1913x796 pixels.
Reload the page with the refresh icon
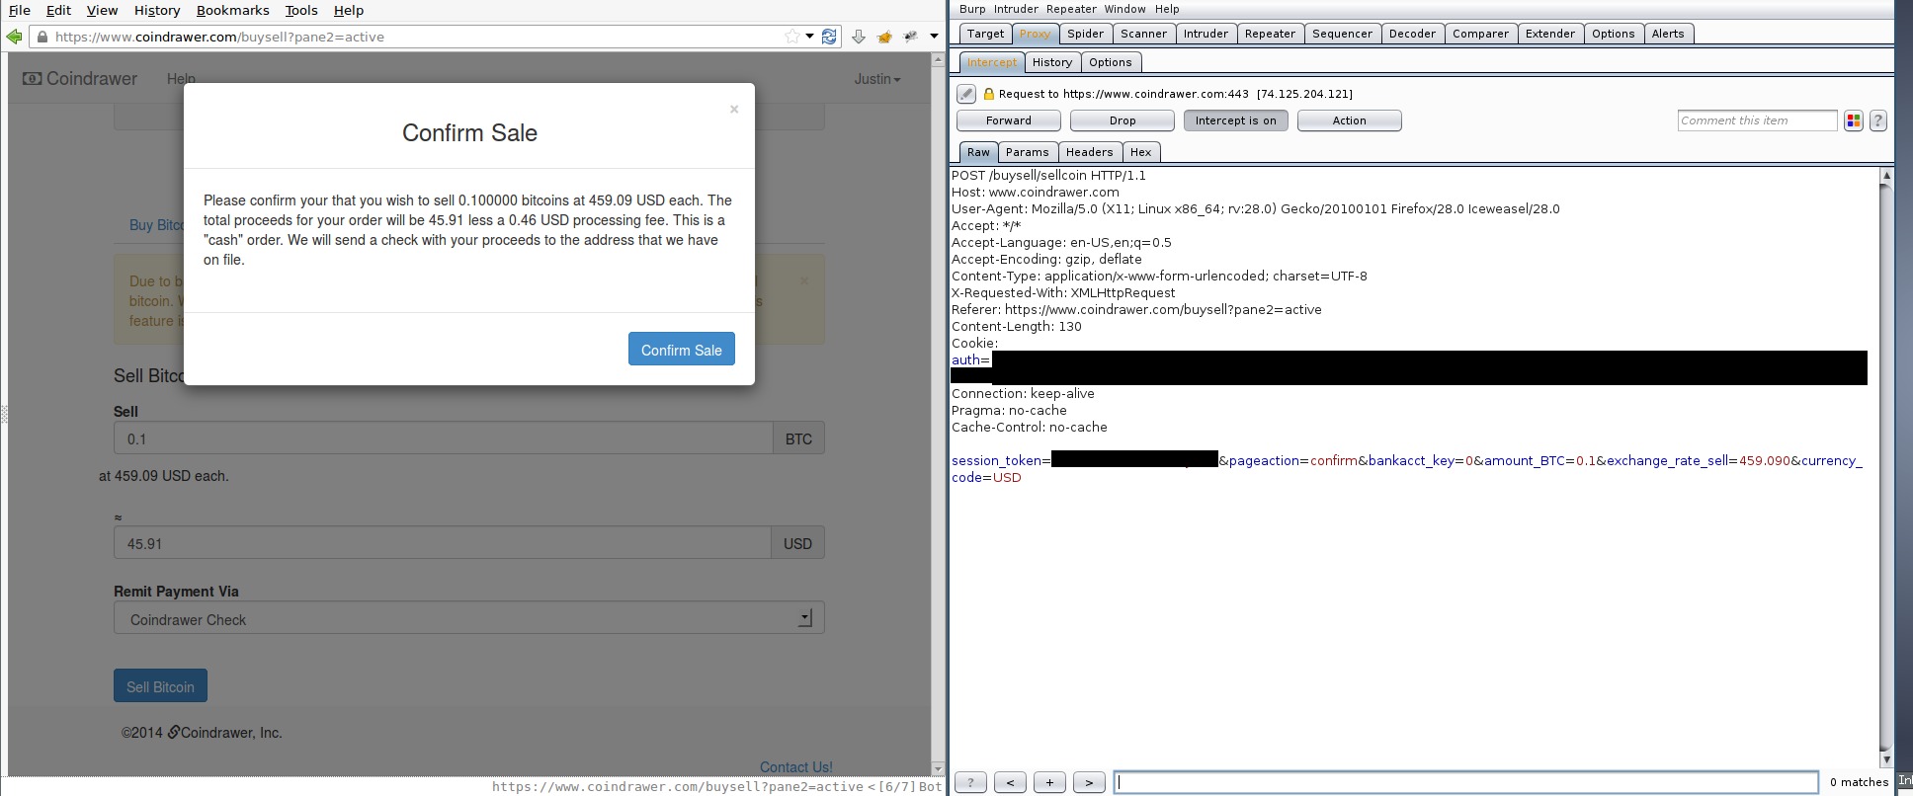coord(829,37)
